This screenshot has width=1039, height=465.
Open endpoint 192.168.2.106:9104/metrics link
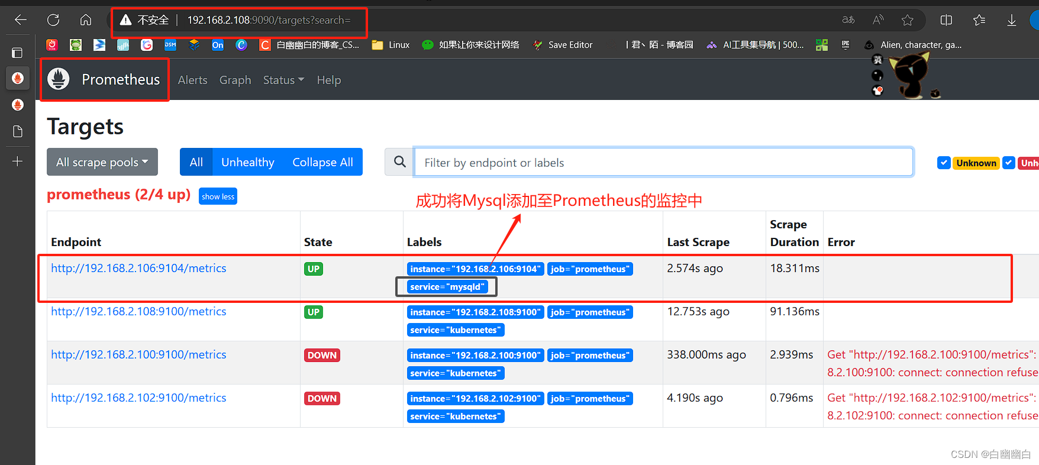tap(138, 268)
